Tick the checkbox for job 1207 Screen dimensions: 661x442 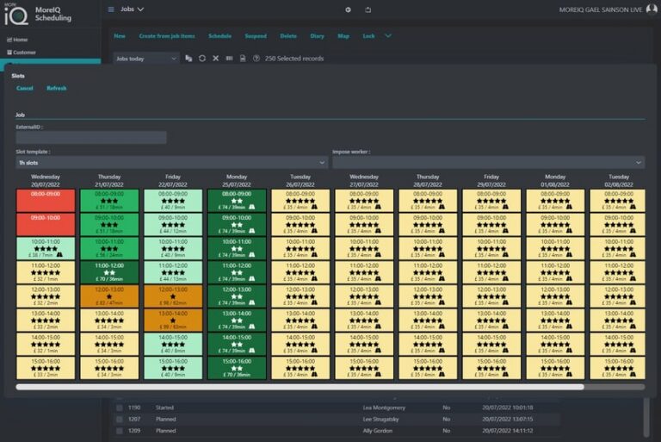pyautogui.click(x=120, y=420)
